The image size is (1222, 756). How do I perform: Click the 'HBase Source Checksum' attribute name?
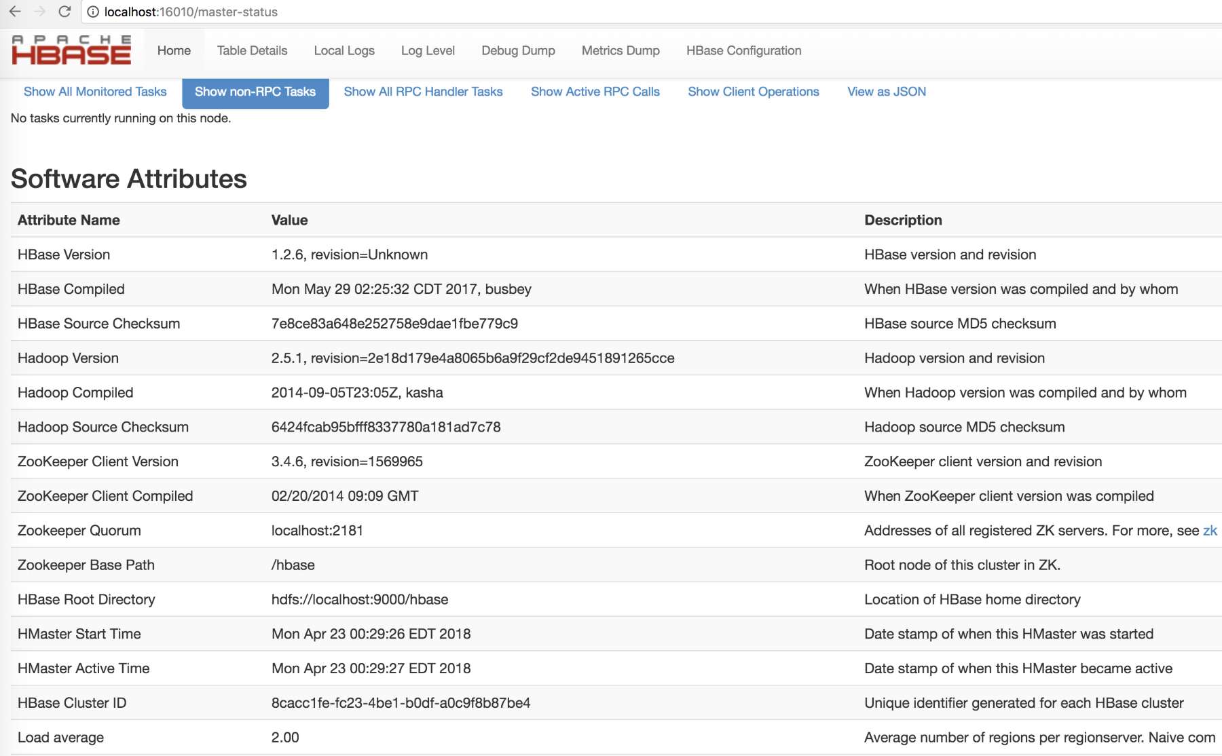click(98, 324)
